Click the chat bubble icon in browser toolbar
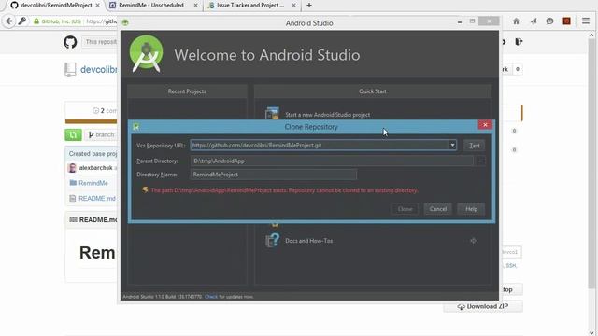 click(549, 21)
